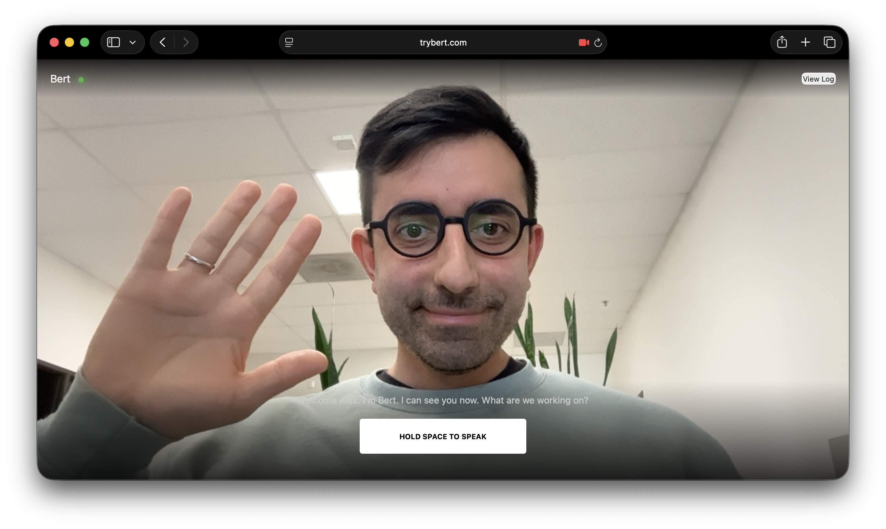Click Bert's welcome message caption text
This screenshot has width=886, height=529.
pyautogui.click(x=443, y=400)
